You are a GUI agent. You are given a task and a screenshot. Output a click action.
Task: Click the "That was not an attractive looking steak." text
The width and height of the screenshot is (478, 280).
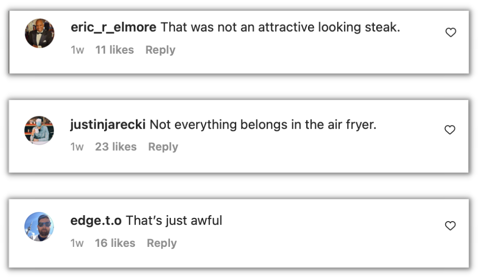pos(280,28)
